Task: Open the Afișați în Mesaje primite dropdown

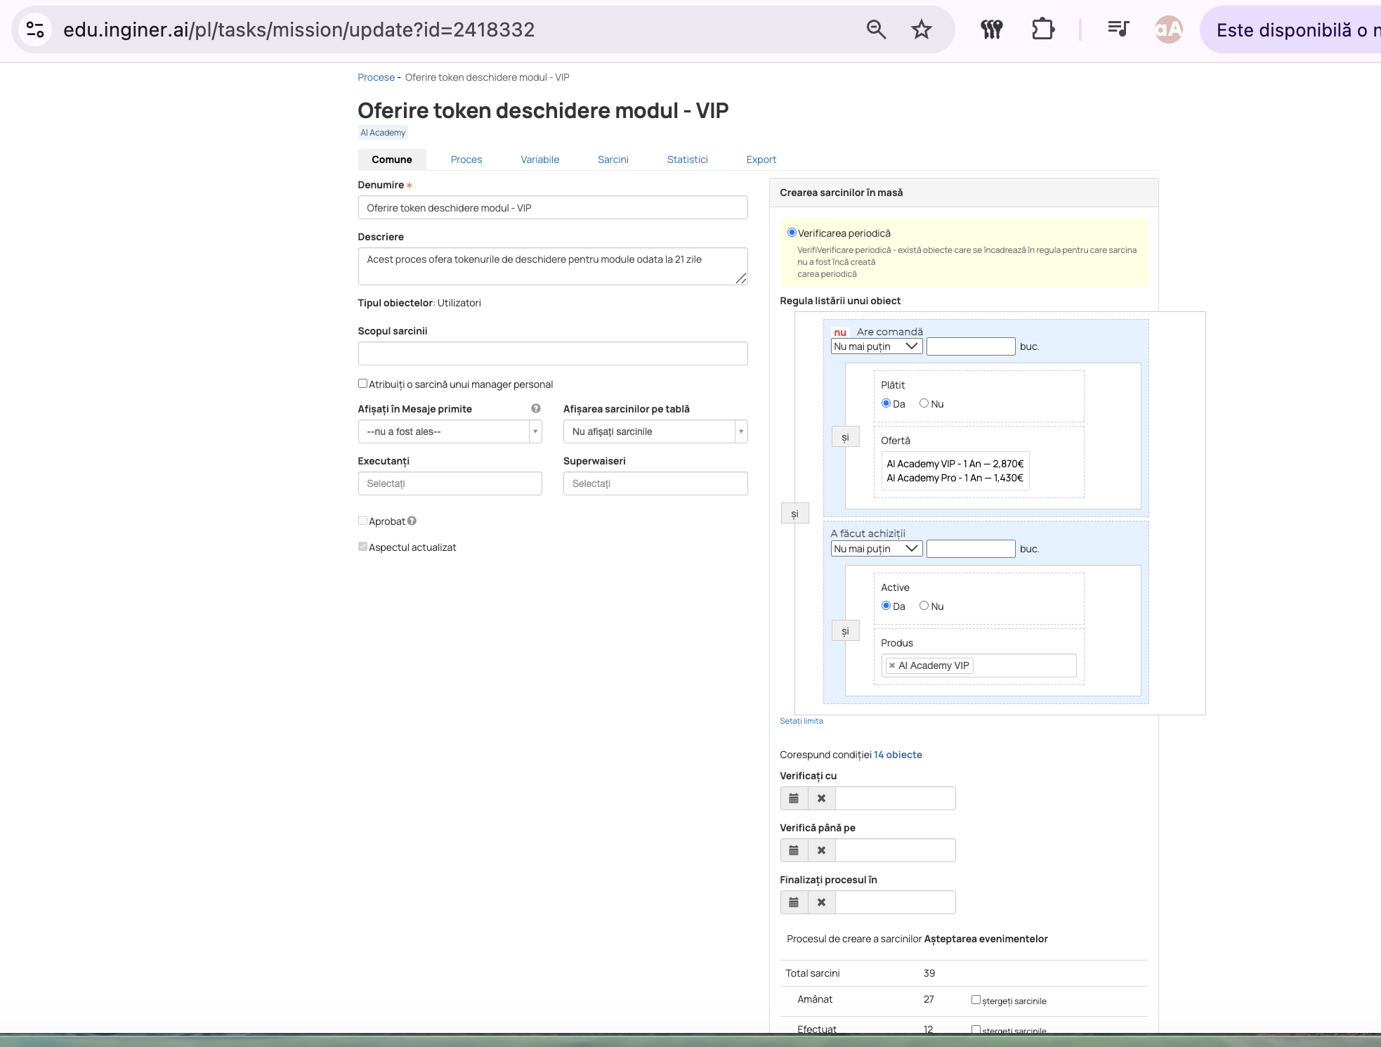Action: tap(450, 431)
